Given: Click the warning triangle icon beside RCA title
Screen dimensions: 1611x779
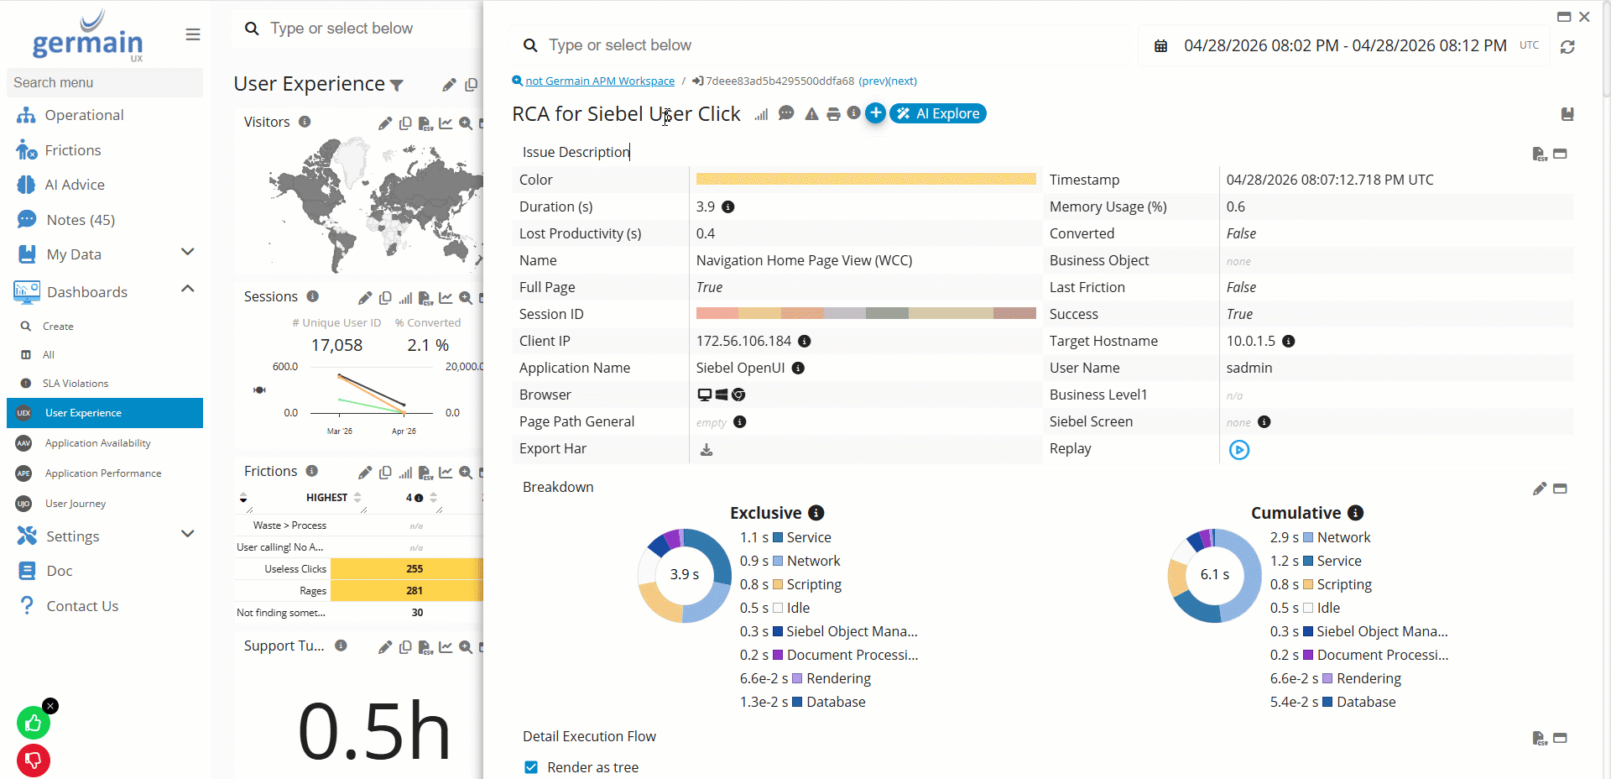Looking at the screenshot, I should tap(811, 114).
